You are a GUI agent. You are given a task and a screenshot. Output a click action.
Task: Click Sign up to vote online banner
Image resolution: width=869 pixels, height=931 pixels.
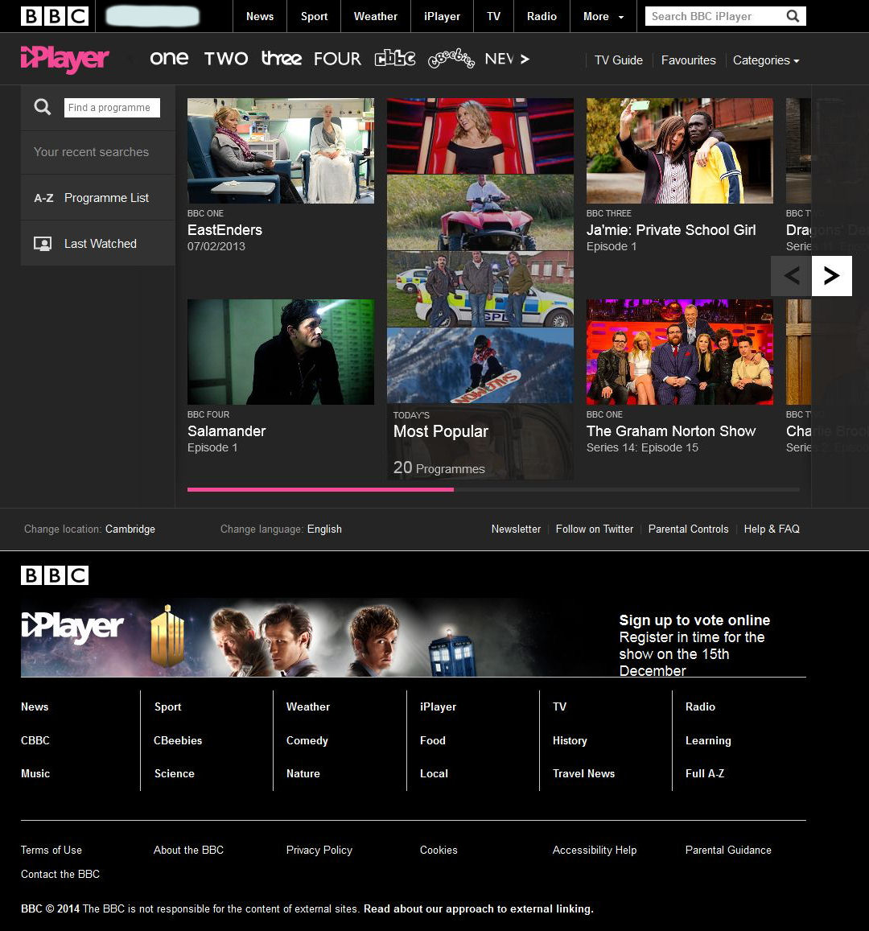tap(694, 645)
